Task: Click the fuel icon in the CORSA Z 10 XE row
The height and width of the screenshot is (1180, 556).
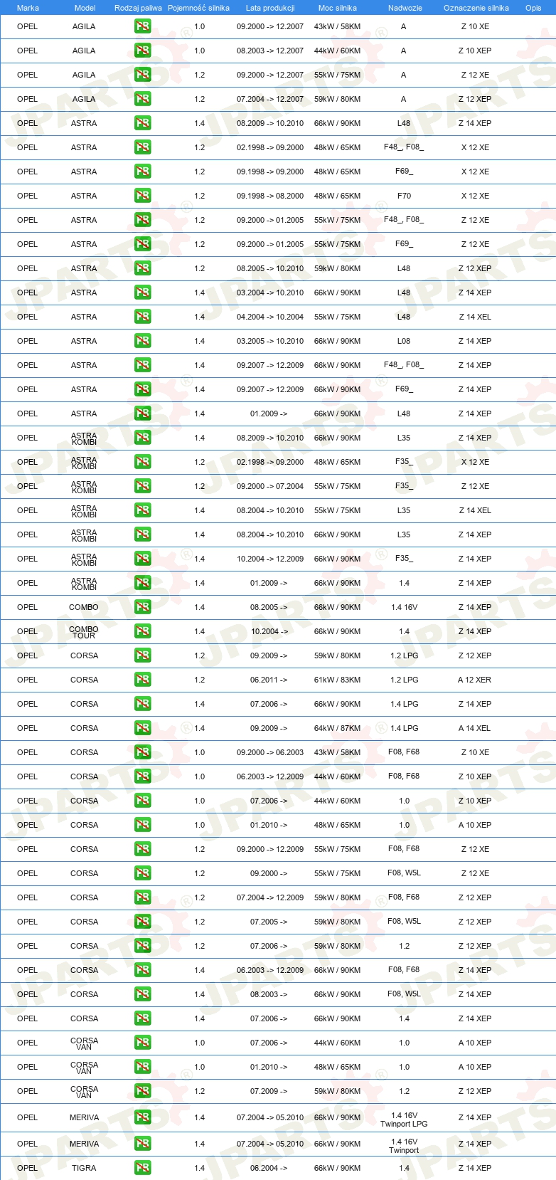Action: [142, 752]
